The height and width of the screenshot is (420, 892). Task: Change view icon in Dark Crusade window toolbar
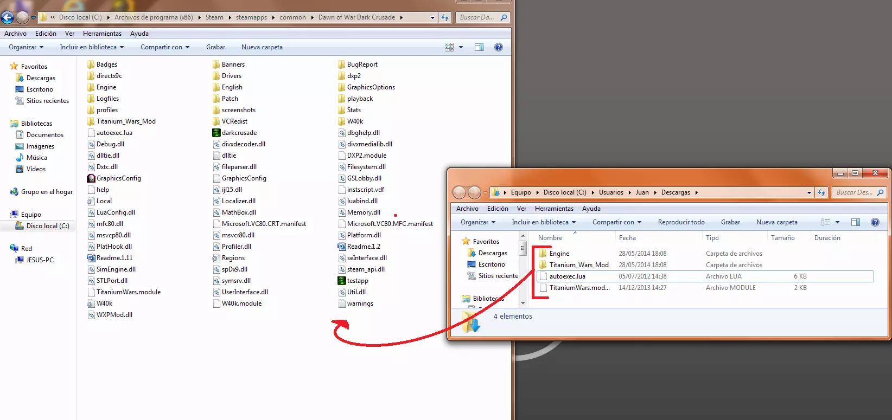(x=449, y=47)
